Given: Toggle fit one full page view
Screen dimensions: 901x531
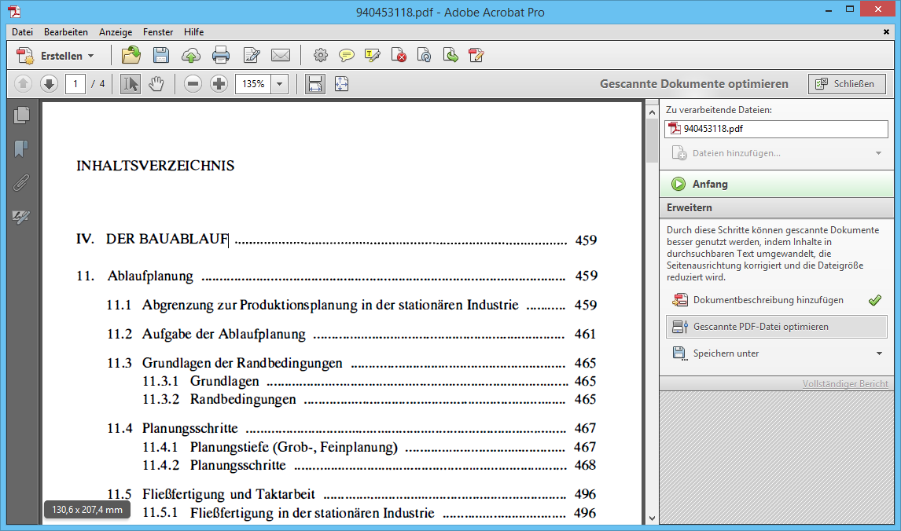Looking at the screenshot, I should [x=341, y=83].
